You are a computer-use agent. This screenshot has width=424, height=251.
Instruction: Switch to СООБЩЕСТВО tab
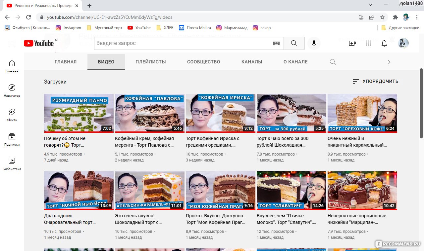(204, 62)
